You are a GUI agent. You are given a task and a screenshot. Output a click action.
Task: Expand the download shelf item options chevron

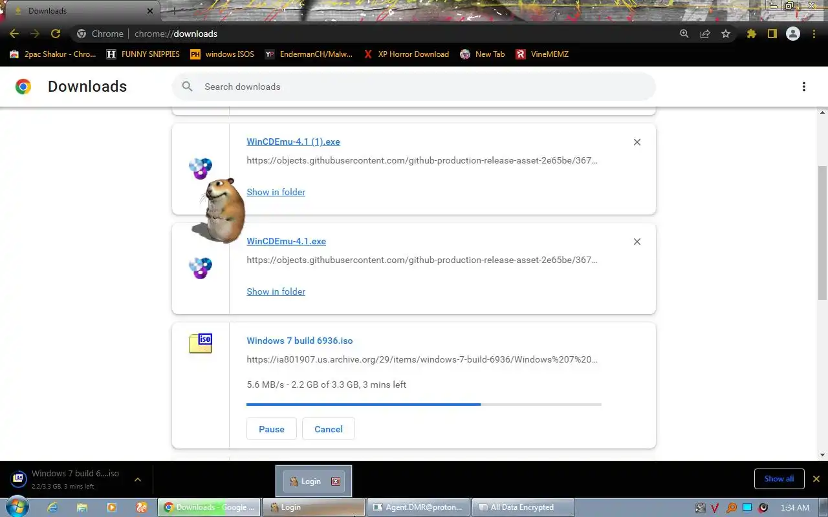pyautogui.click(x=138, y=480)
